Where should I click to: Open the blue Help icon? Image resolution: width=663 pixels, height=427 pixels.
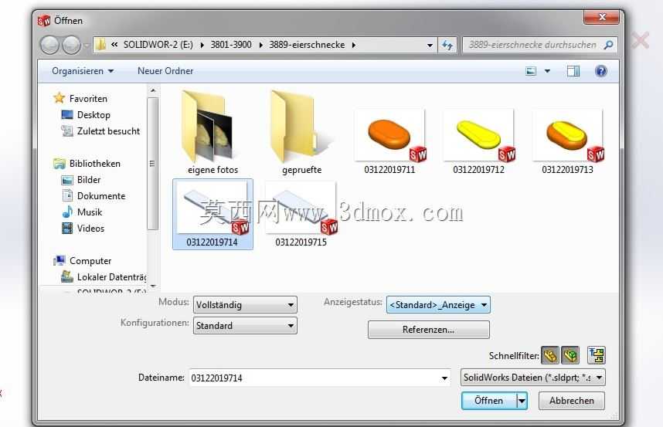pos(601,71)
